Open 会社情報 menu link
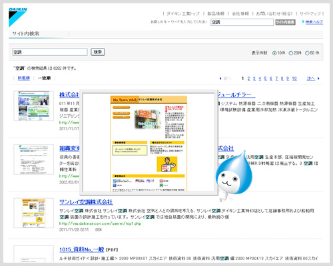The image size is (333, 266). [240, 14]
